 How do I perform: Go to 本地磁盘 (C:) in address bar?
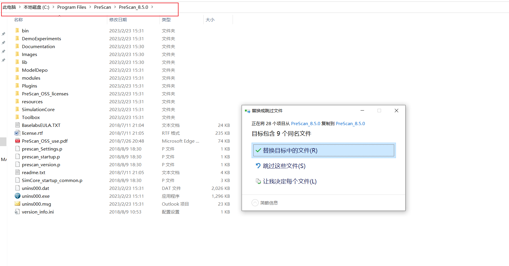coord(37,7)
